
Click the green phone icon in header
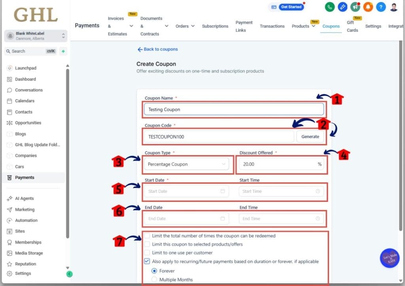pyautogui.click(x=330, y=7)
